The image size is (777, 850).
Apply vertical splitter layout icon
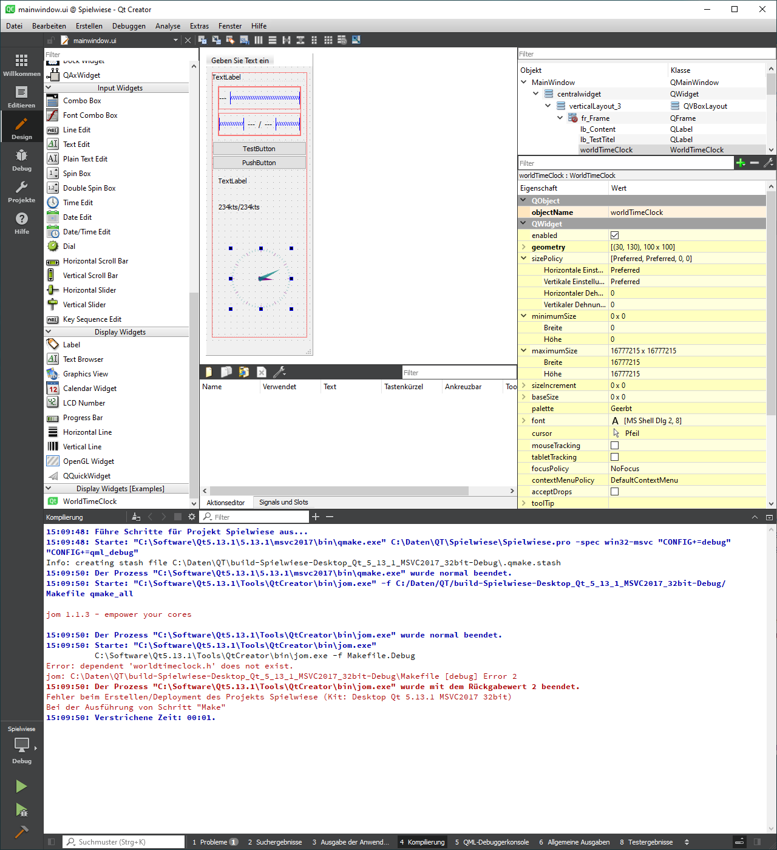pos(300,40)
